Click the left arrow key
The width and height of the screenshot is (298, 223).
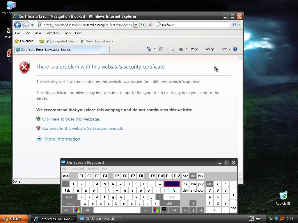tap(185, 210)
